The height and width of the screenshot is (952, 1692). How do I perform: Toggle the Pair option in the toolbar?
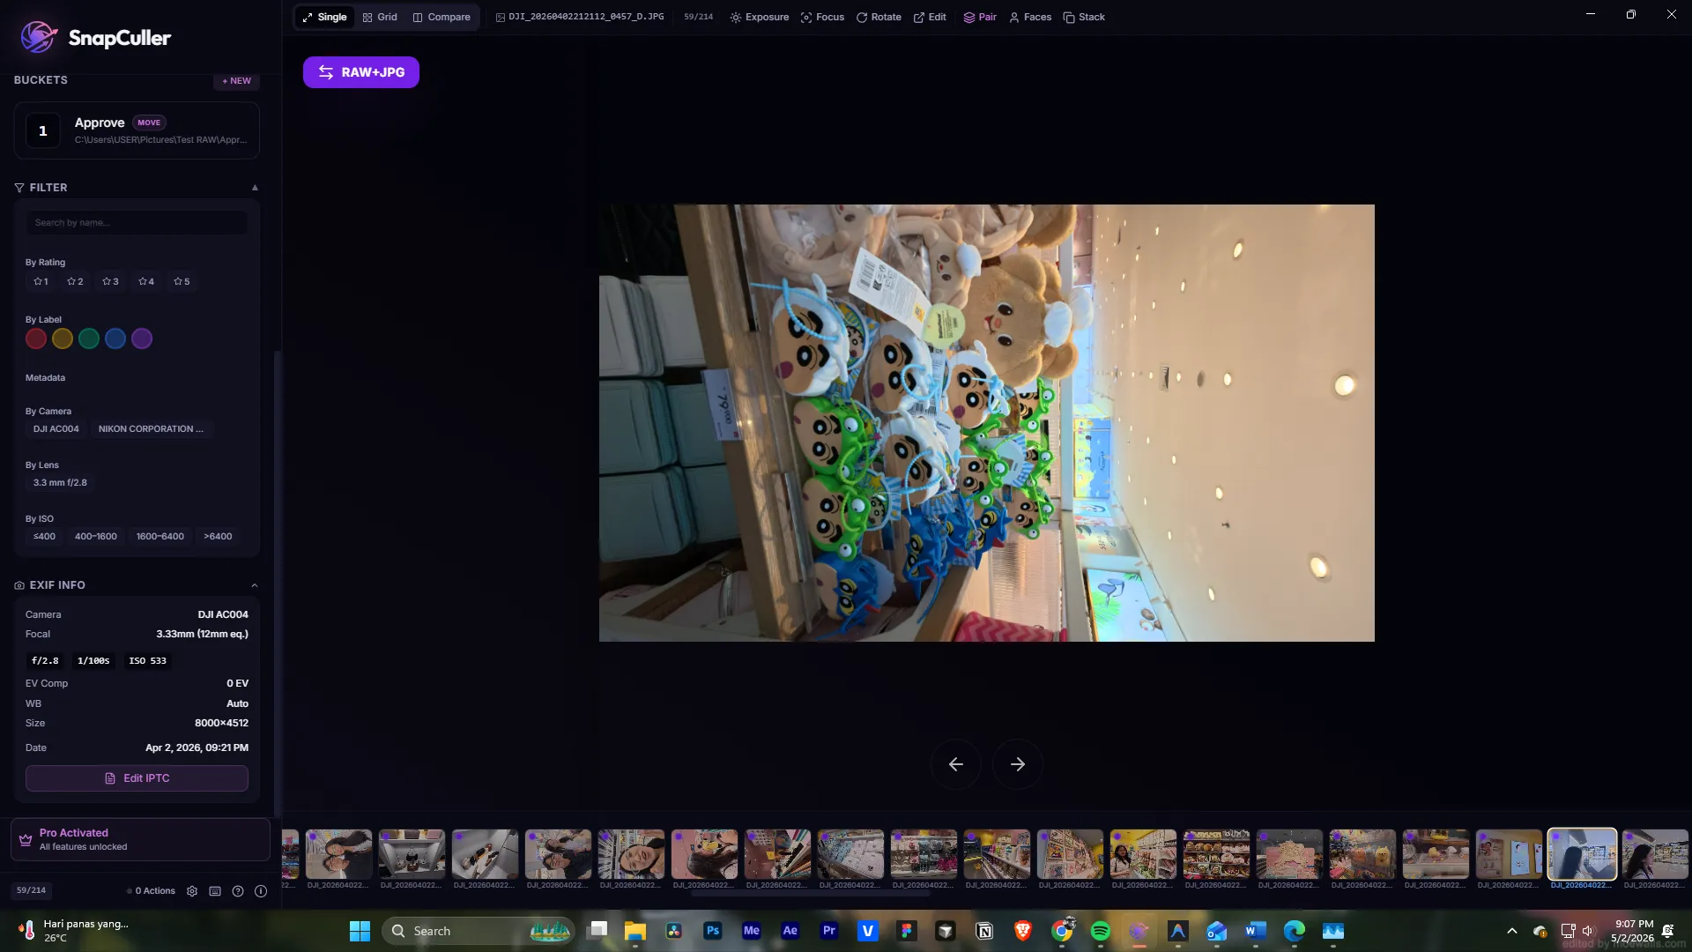pyautogui.click(x=980, y=17)
